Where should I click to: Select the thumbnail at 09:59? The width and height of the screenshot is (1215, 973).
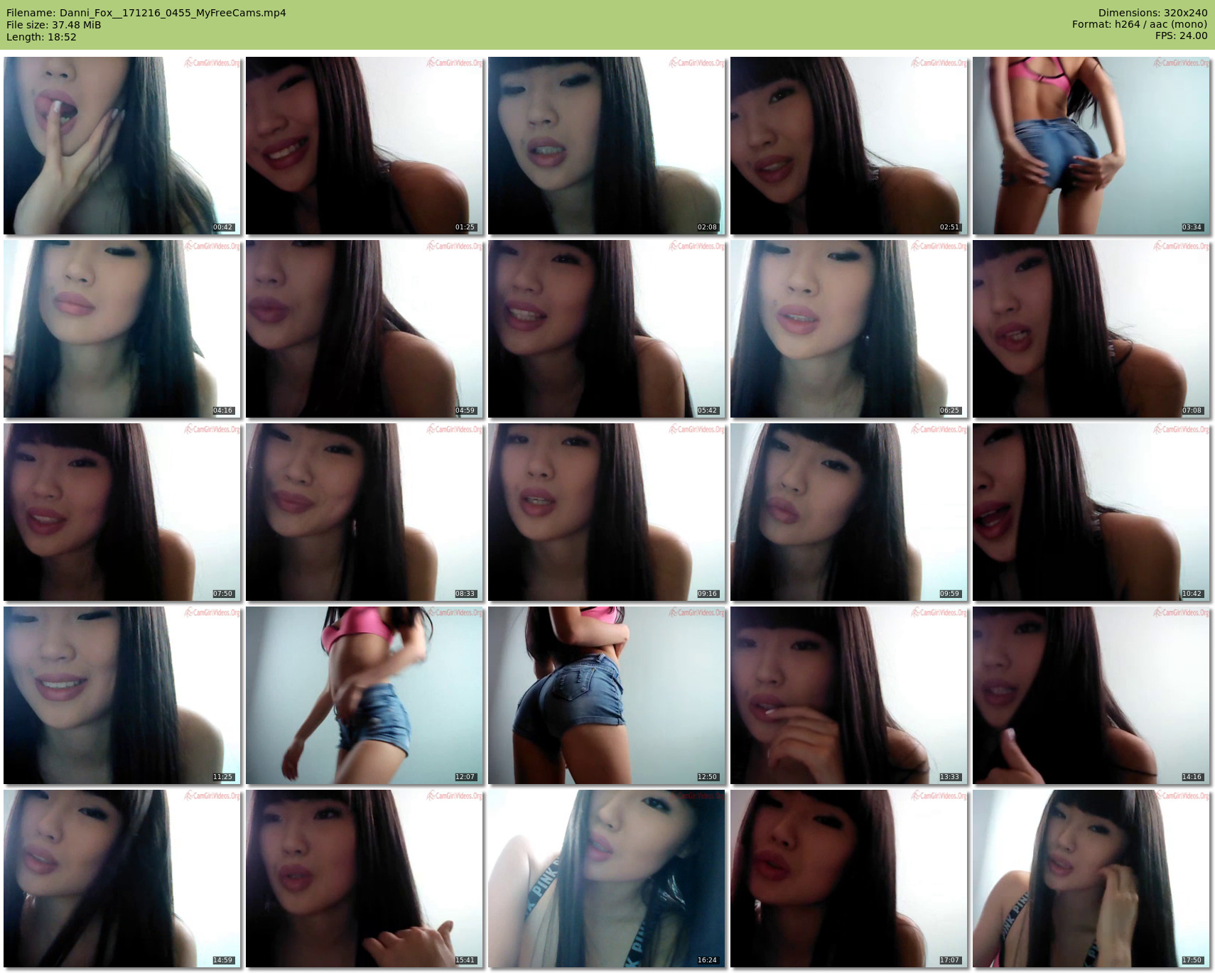849,512
